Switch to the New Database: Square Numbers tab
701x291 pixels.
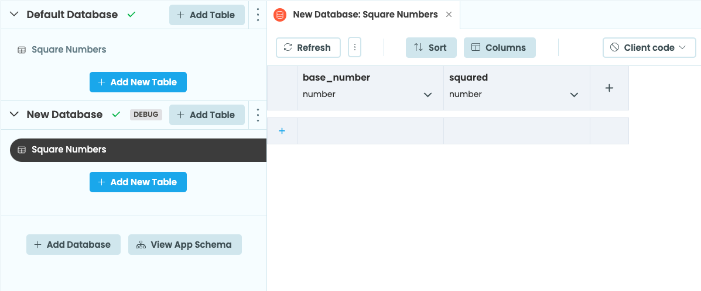(365, 15)
